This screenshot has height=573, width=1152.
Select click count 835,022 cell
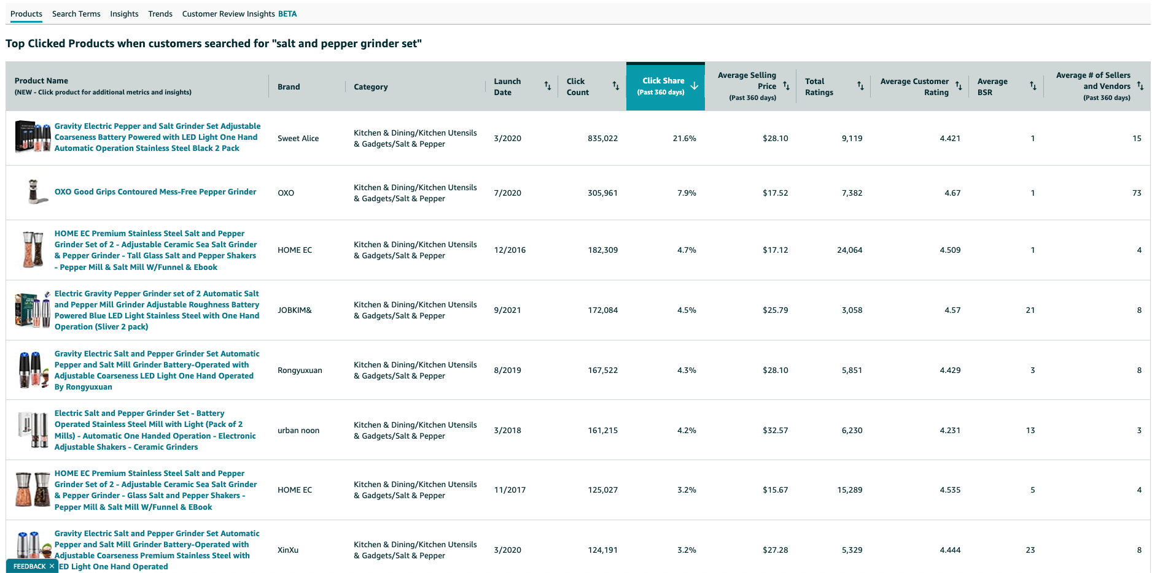click(602, 138)
